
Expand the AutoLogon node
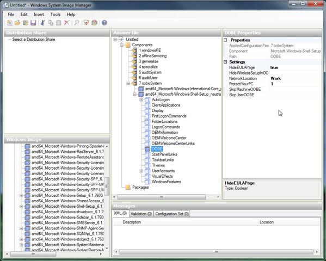141,100
